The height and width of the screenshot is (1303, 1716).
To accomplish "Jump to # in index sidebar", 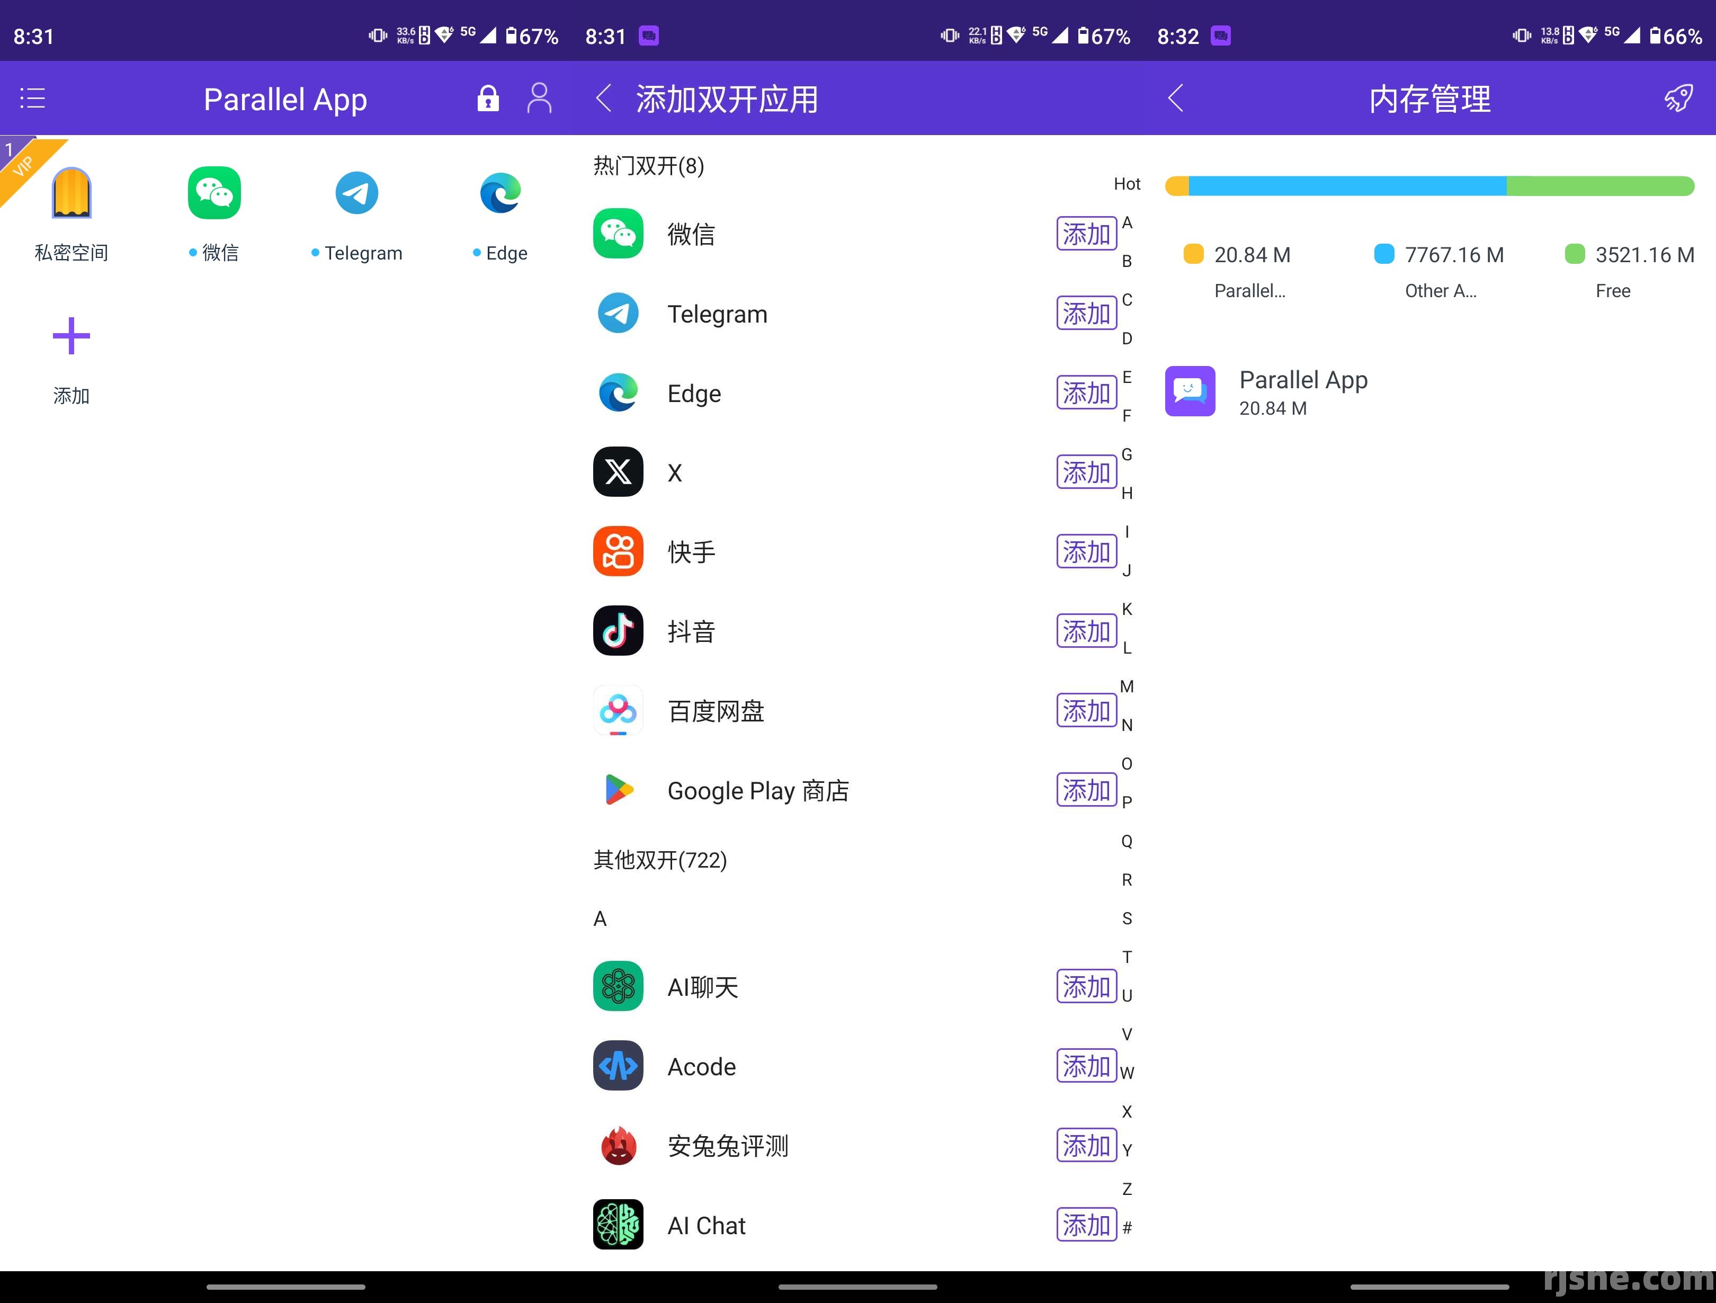I will coord(1127,1228).
